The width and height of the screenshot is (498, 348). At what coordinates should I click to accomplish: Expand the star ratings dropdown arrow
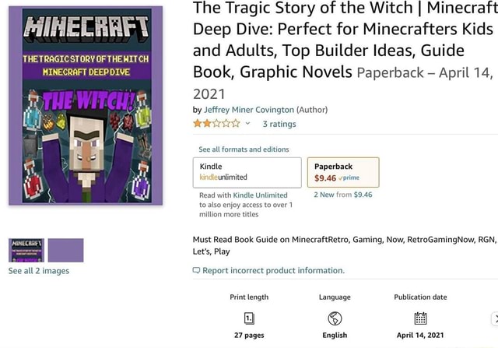click(x=248, y=123)
